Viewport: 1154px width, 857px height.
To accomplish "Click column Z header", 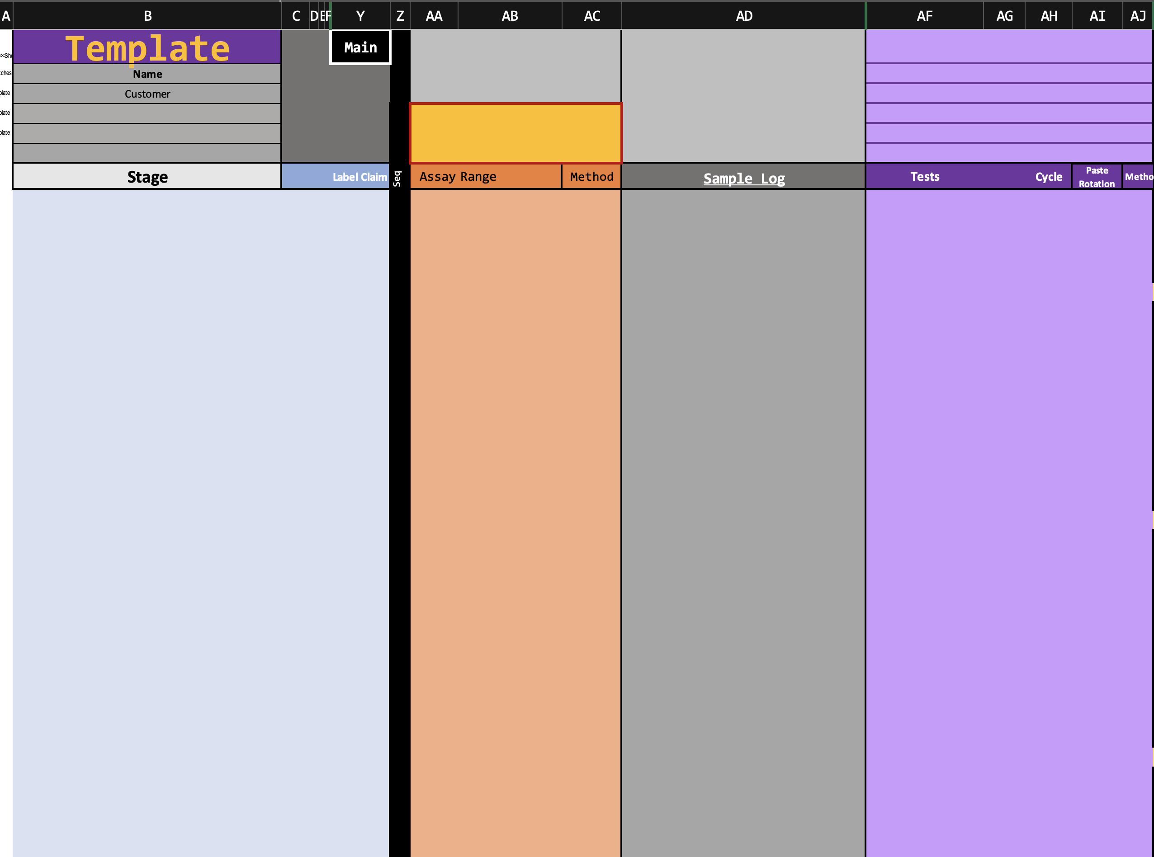I will tap(400, 15).
